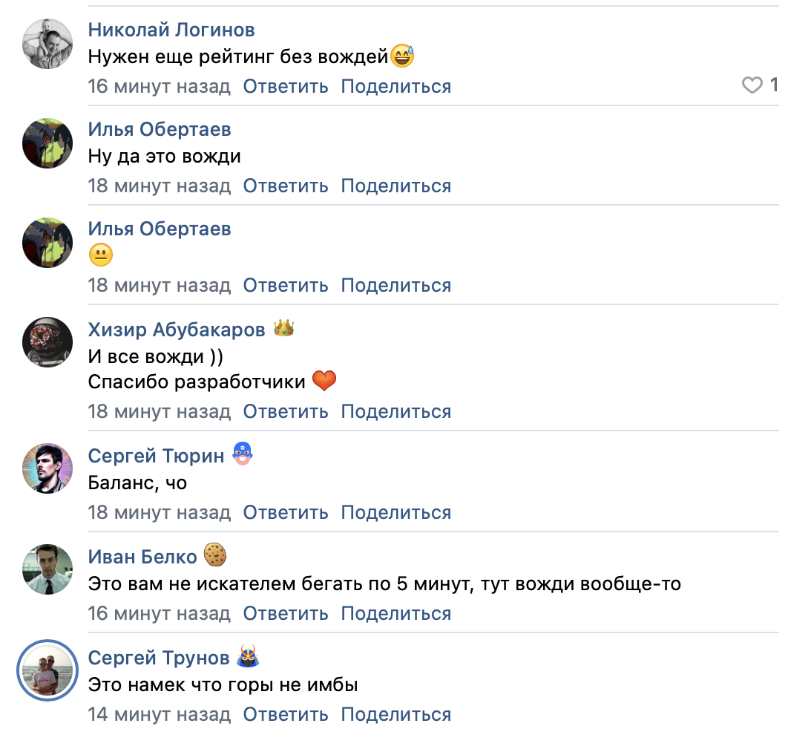Reply to Сергей Тюрин's 'Баланс, чо' comment

(286, 512)
